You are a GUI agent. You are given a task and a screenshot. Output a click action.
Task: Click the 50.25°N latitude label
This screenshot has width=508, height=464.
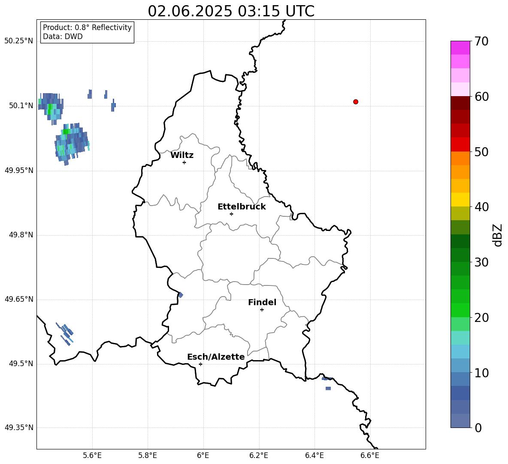[19, 41]
